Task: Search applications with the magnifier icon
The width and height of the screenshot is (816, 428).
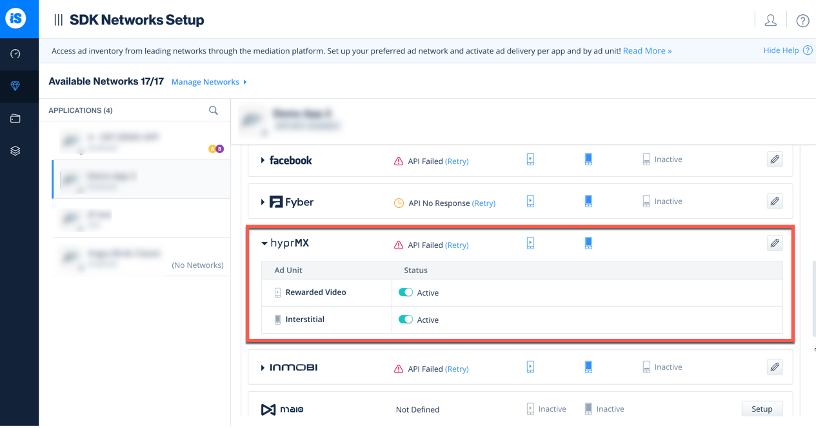Action: (x=214, y=110)
